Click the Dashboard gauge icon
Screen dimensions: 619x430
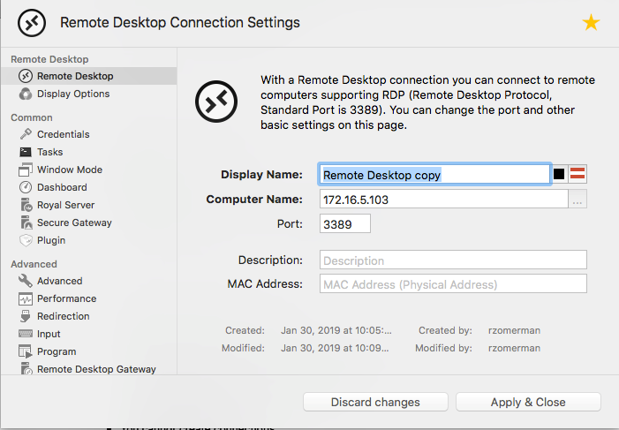26,187
